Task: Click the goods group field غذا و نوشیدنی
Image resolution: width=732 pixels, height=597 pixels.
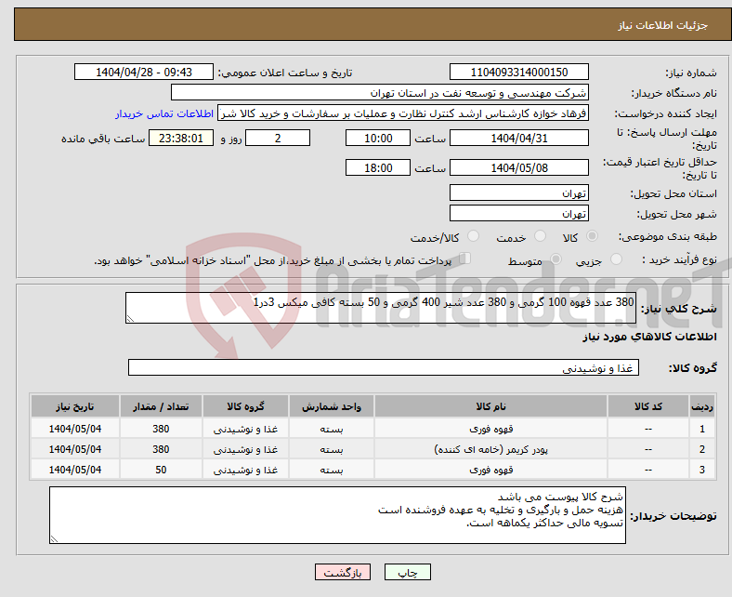Action: 384,367
